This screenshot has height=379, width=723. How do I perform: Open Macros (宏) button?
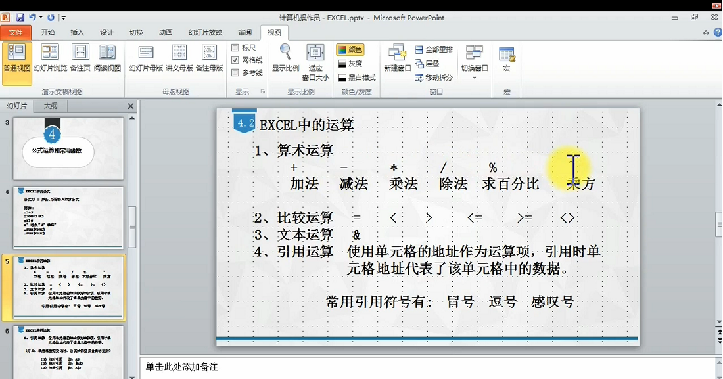pos(507,58)
